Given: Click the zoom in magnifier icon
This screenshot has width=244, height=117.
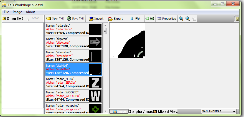Looking at the screenshot, I should point(181,19).
